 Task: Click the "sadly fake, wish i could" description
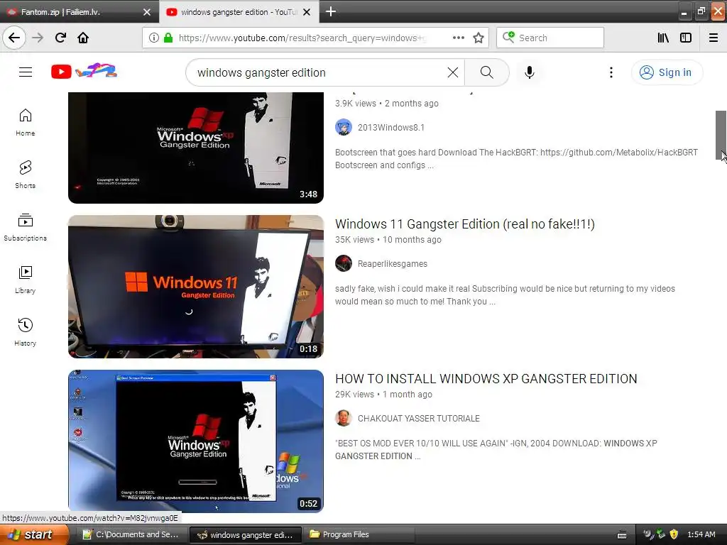pos(505,295)
